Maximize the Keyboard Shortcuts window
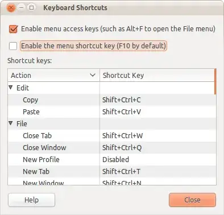 pos(32,8)
